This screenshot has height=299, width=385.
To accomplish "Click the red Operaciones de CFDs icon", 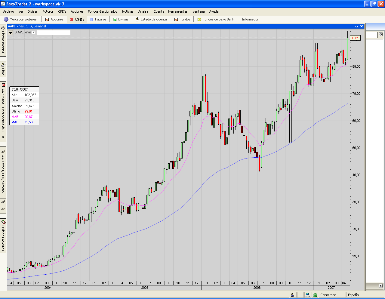I will [3, 85].
